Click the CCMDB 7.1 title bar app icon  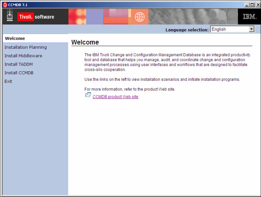[x=5, y=5]
